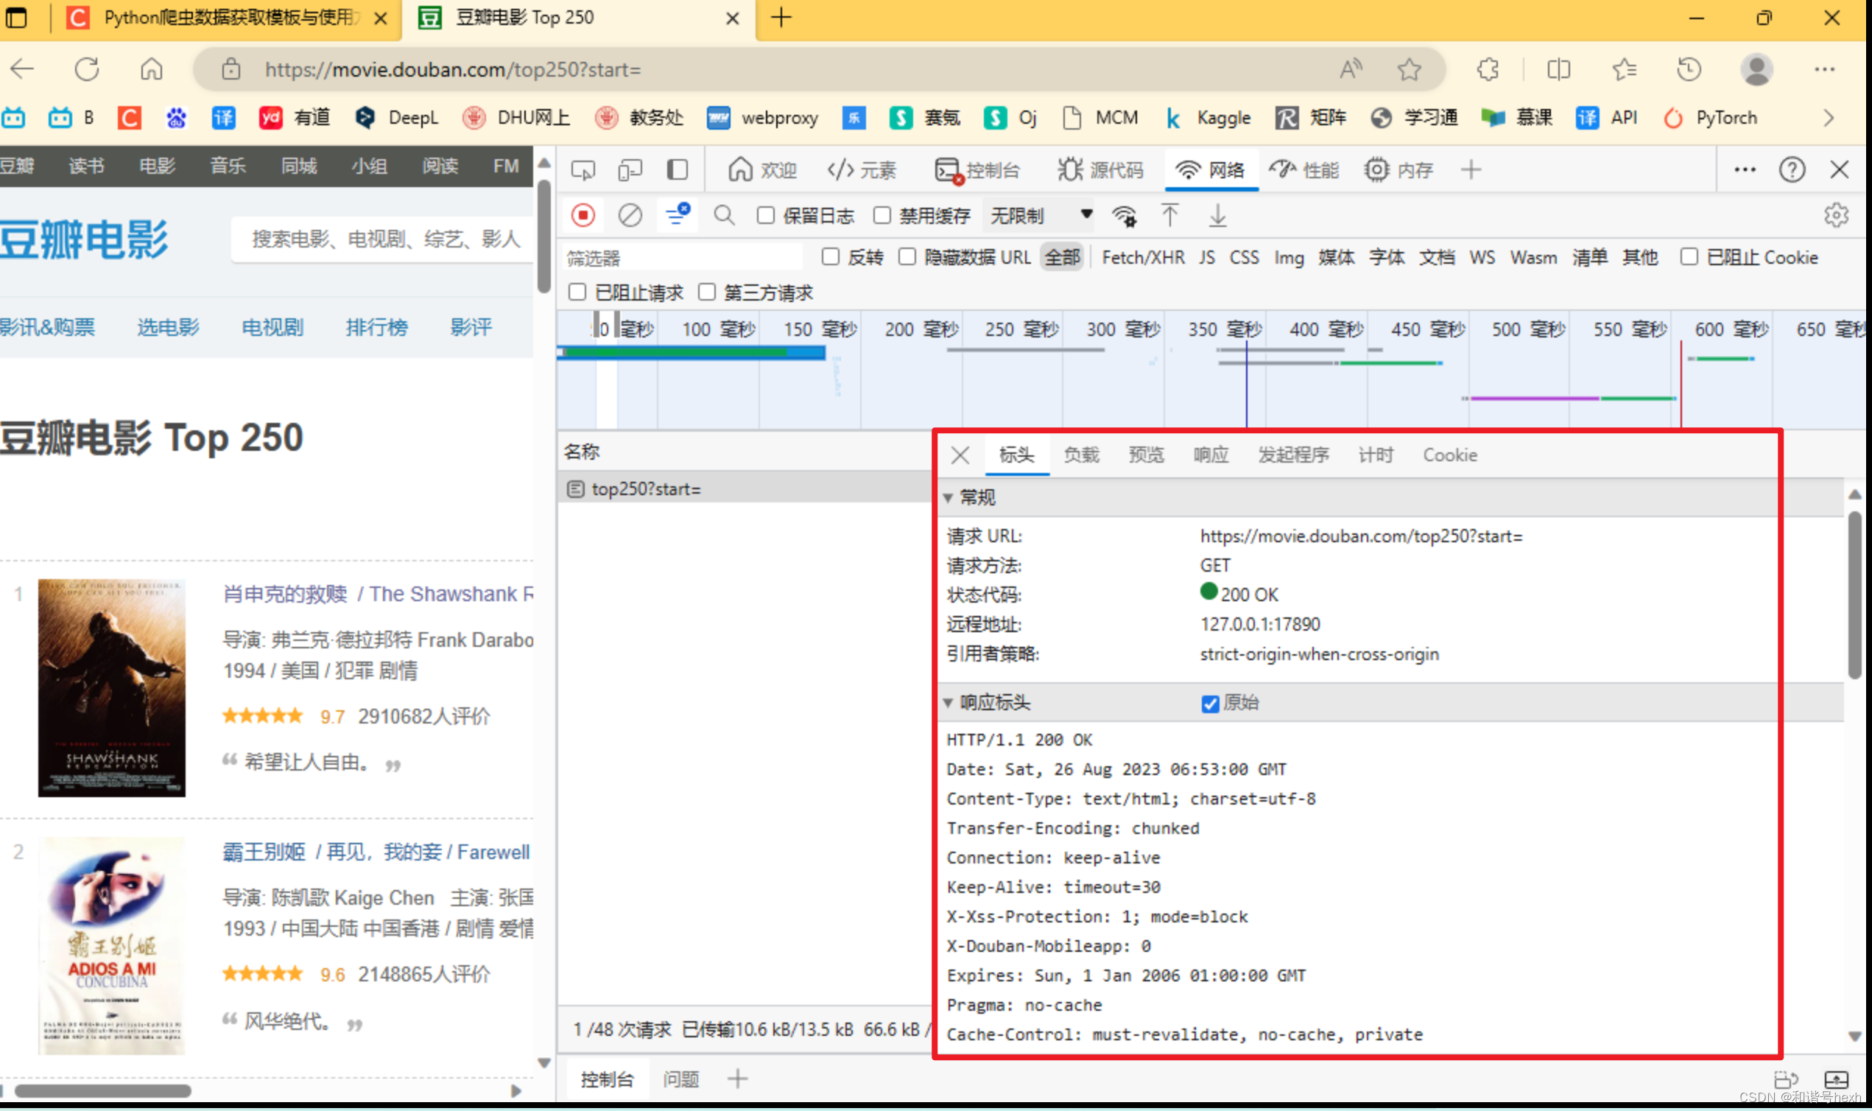Export HAR file download icon
The width and height of the screenshot is (1872, 1111).
click(x=1218, y=216)
